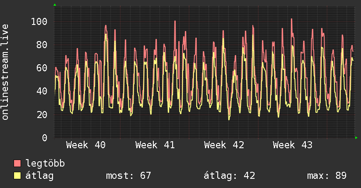Click the 'most: 67' current value
361x188 pixels.
[x=128, y=176]
